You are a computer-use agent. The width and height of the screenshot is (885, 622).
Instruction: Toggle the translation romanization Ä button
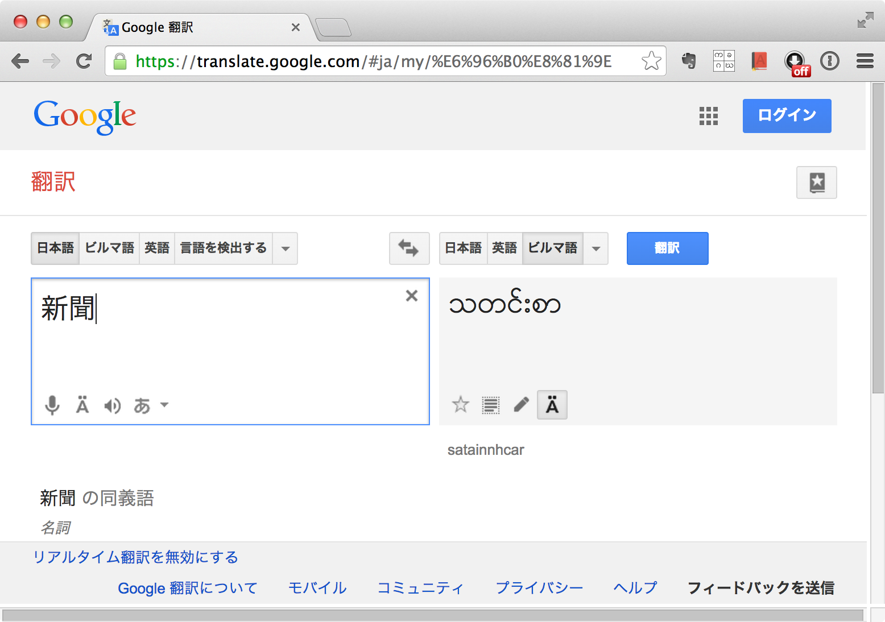click(x=552, y=405)
